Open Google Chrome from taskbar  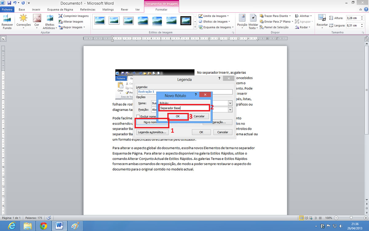43,226
